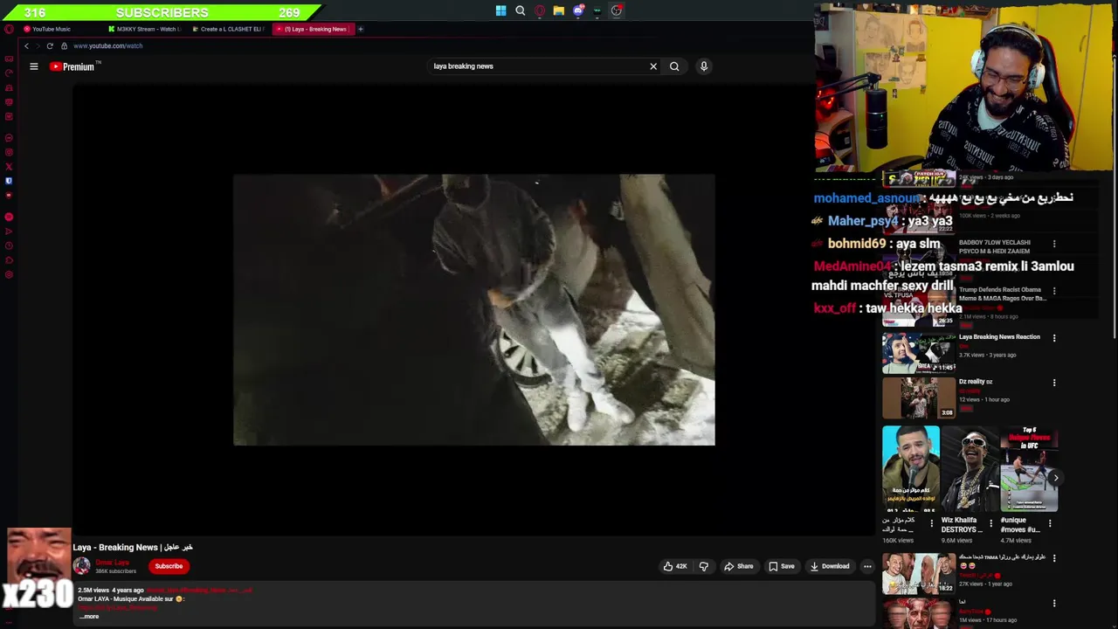Open 'Laya Breaking News Reaction' video thumbnail
Image resolution: width=1118 pixels, height=629 pixels.
tap(919, 353)
